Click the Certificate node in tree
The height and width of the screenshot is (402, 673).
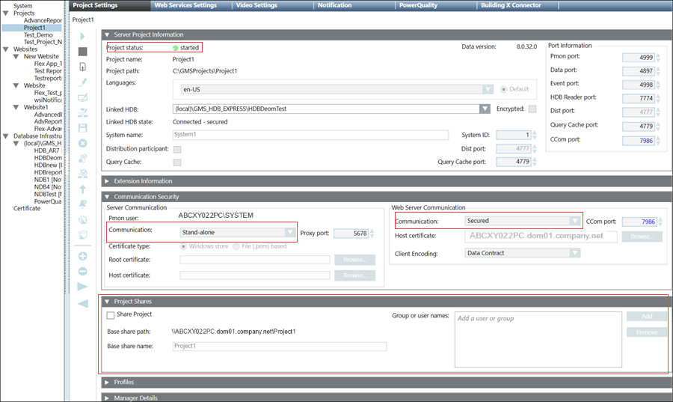(27, 208)
